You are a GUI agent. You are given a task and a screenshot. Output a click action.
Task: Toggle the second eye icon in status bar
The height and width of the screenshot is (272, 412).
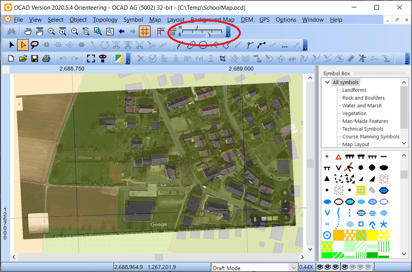328,267
